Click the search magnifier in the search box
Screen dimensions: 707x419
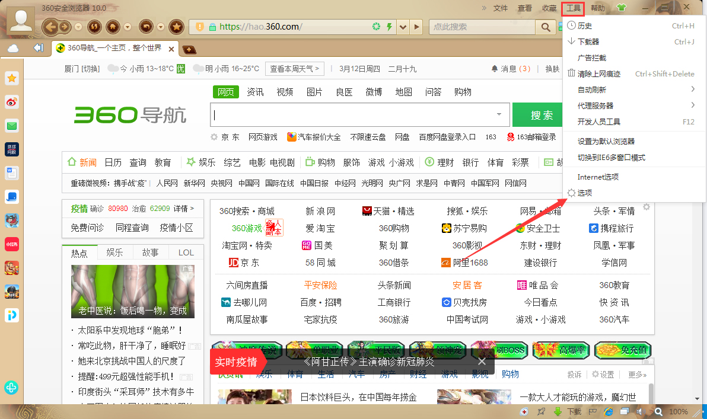point(545,27)
